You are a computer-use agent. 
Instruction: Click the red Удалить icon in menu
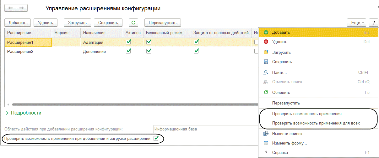click(x=266, y=42)
